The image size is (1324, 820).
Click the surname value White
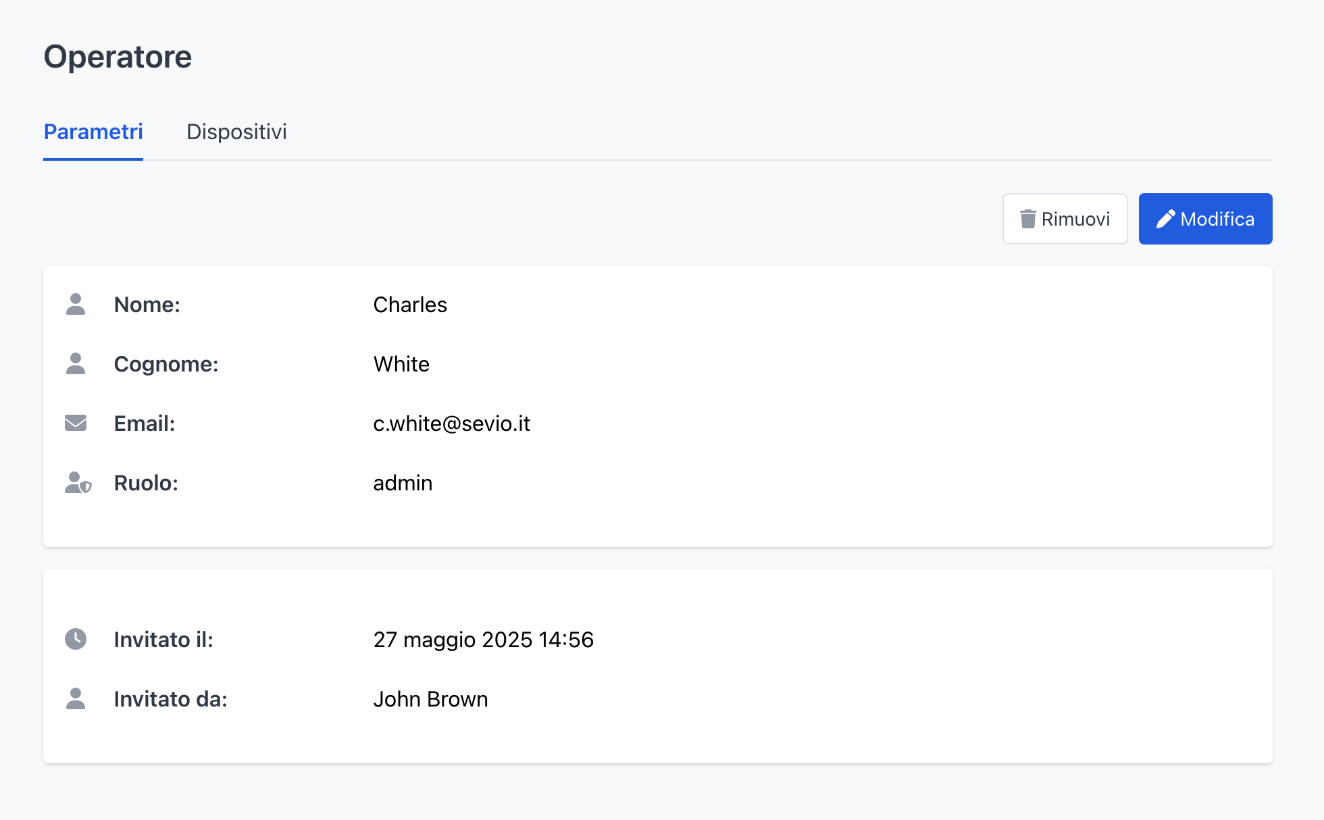[x=401, y=364]
